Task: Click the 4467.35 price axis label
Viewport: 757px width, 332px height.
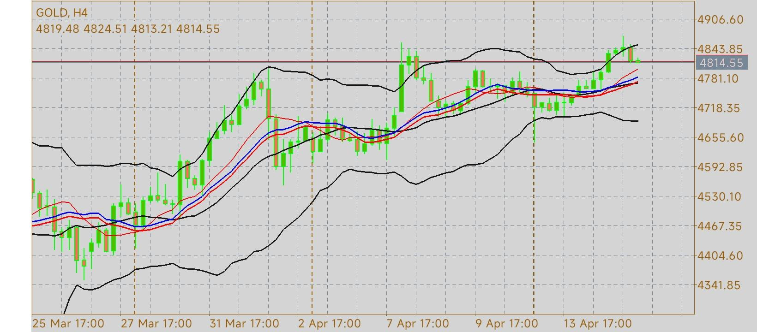Action: [721, 226]
